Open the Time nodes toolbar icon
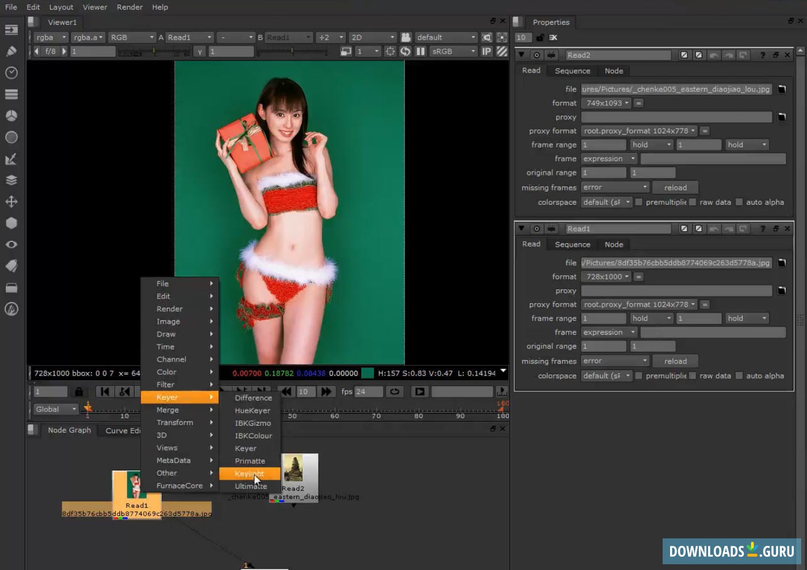Image resolution: width=807 pixels, height=570 pixels. [12, 72]
